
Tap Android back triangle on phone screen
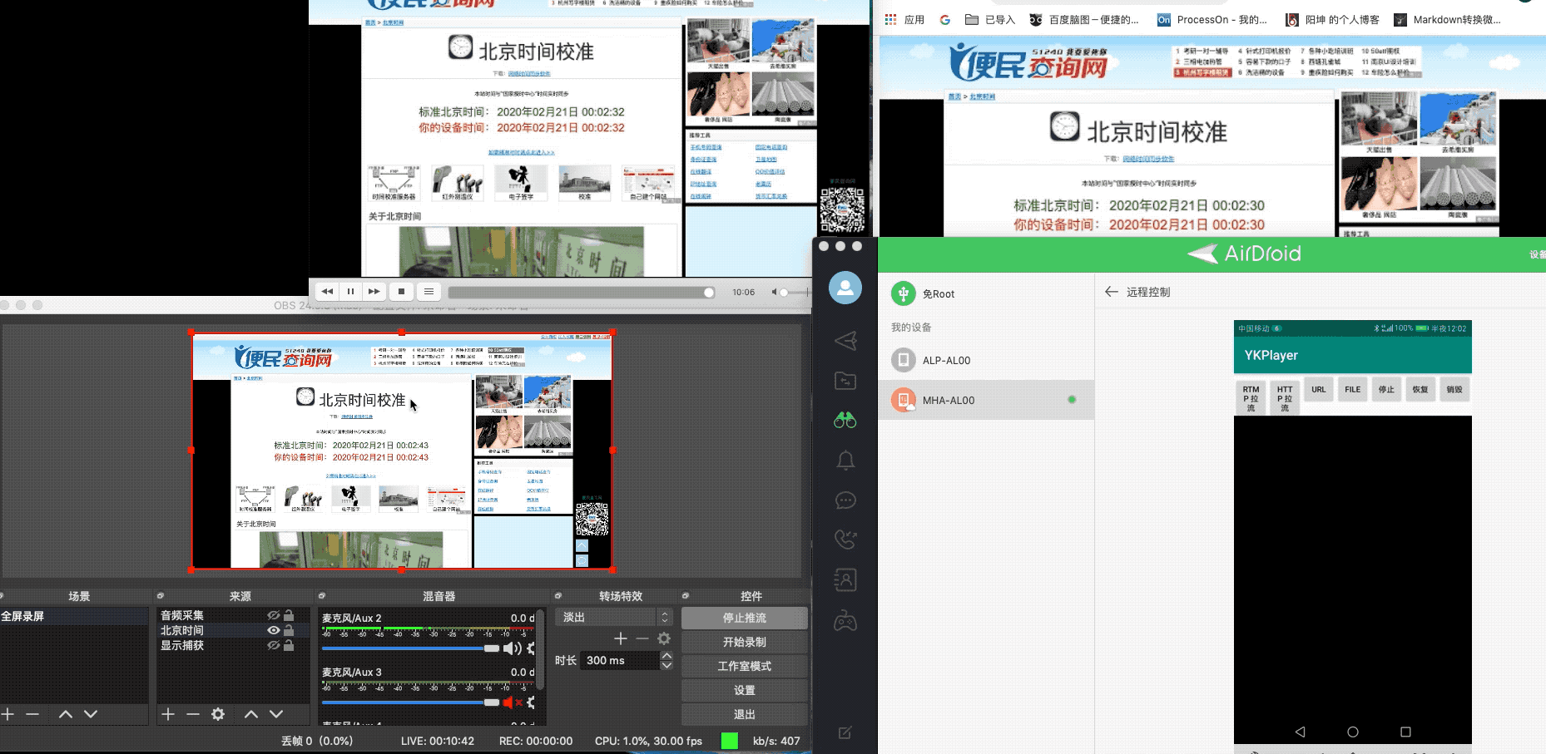(1300, 732)
